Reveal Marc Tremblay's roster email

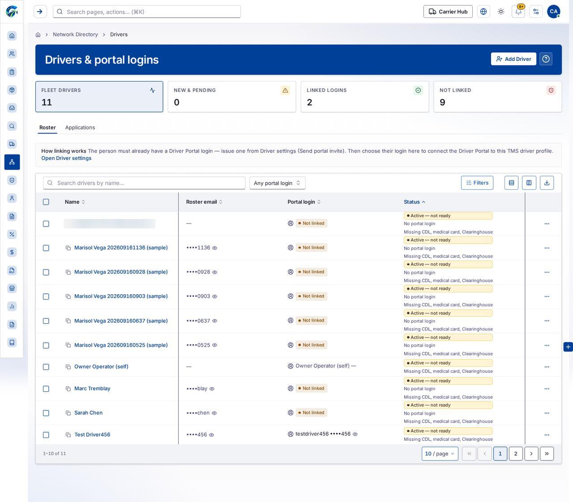[x=212, y=389]
